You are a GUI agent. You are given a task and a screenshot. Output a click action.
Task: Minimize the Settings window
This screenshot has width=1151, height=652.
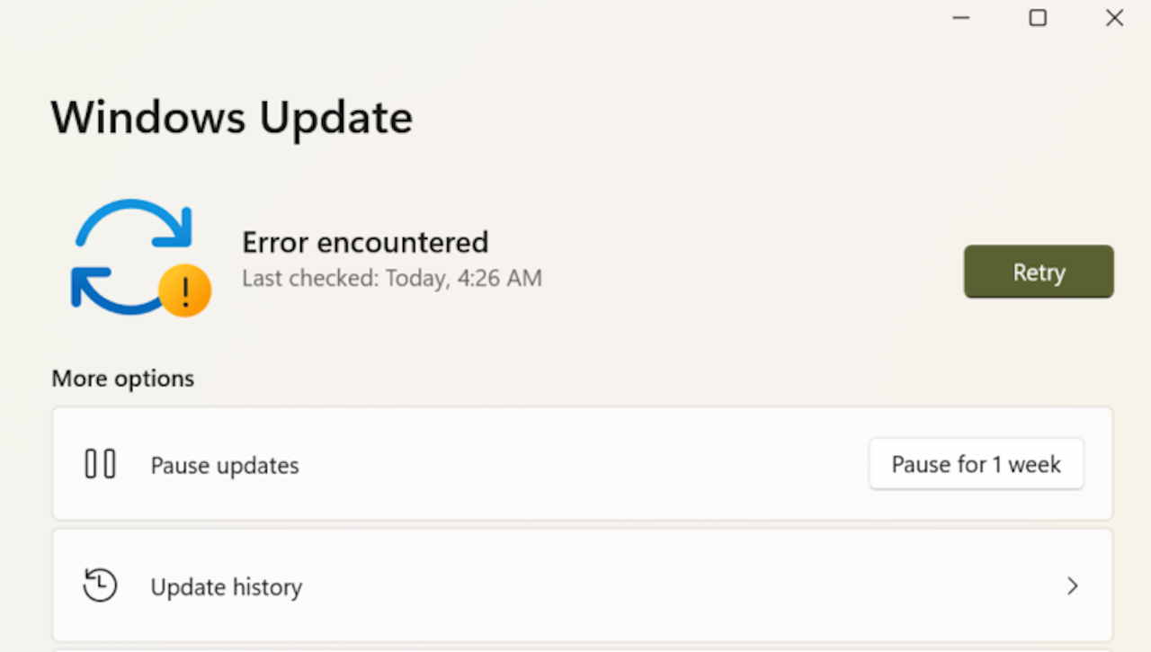pos(961,18)
